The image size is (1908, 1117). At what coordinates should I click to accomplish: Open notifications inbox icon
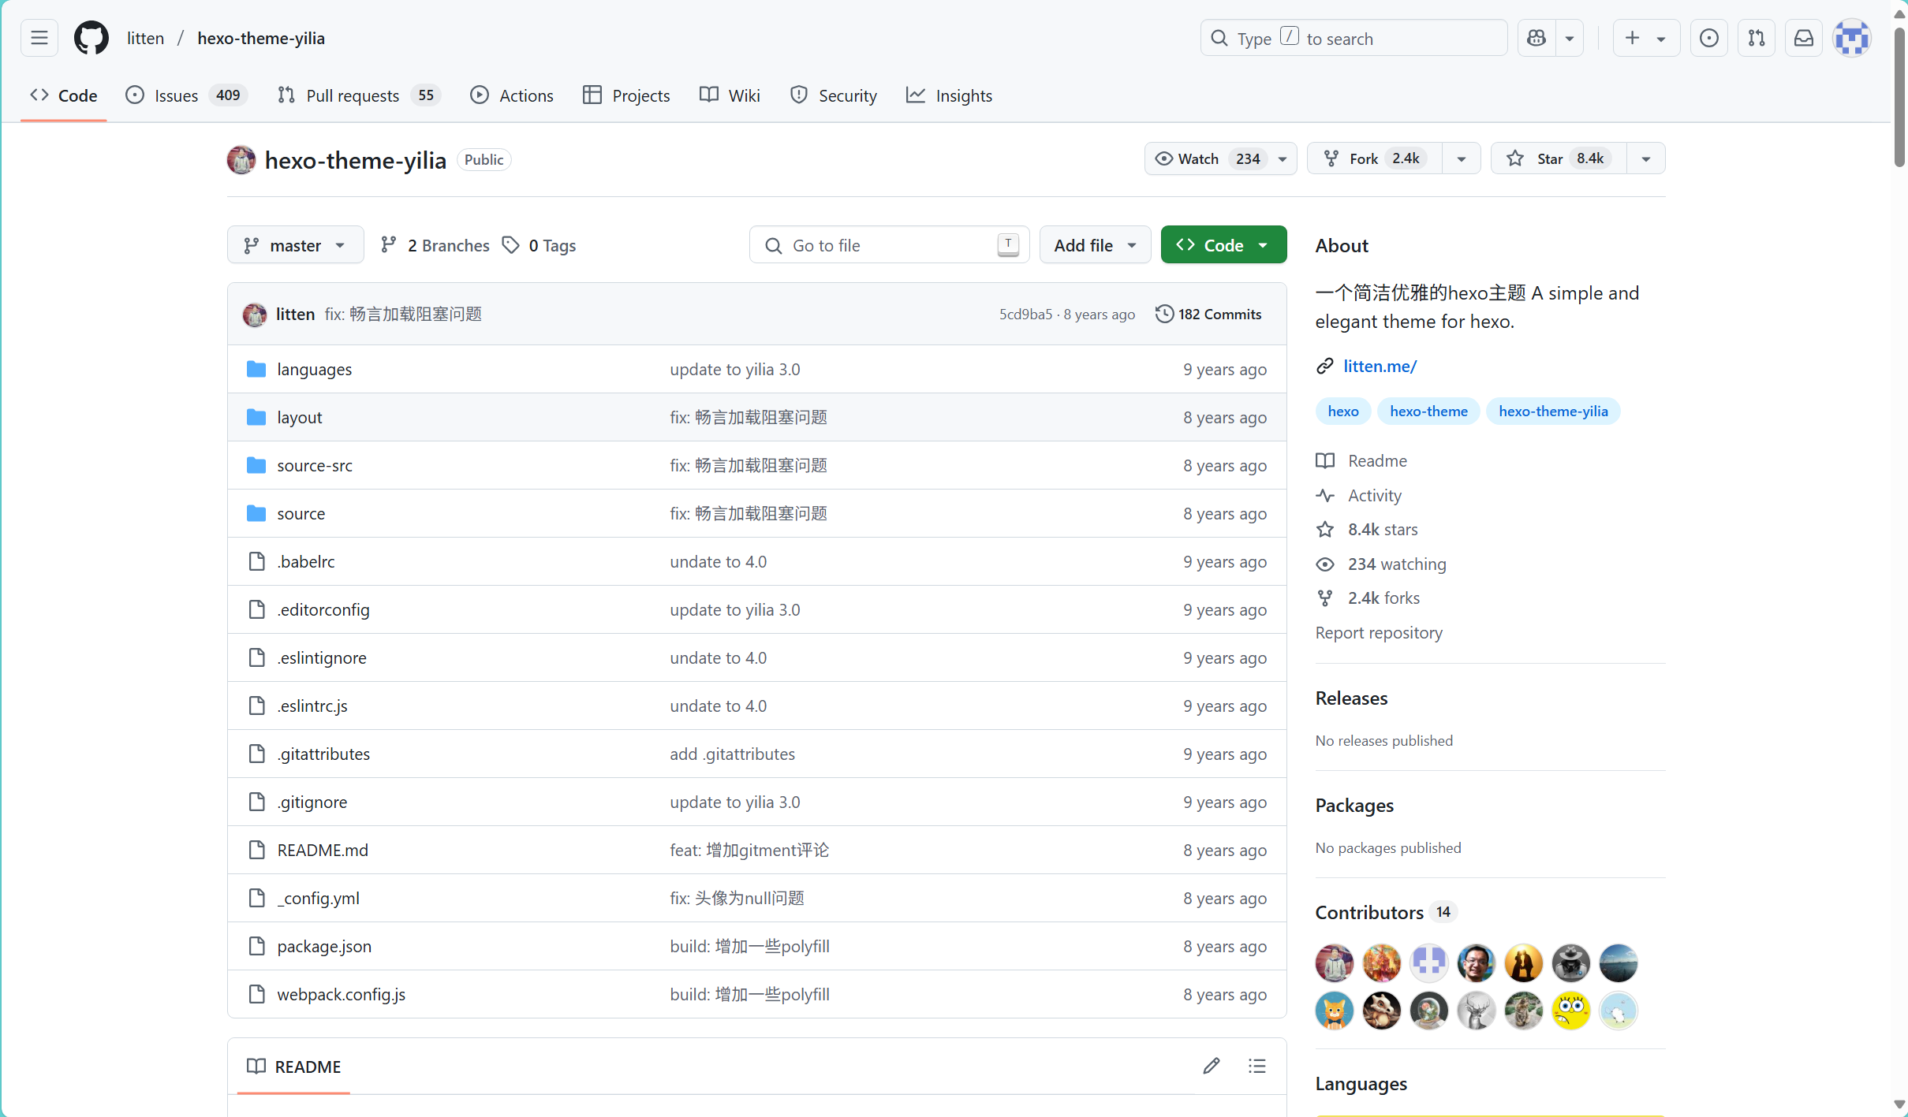coord(1804,38)
